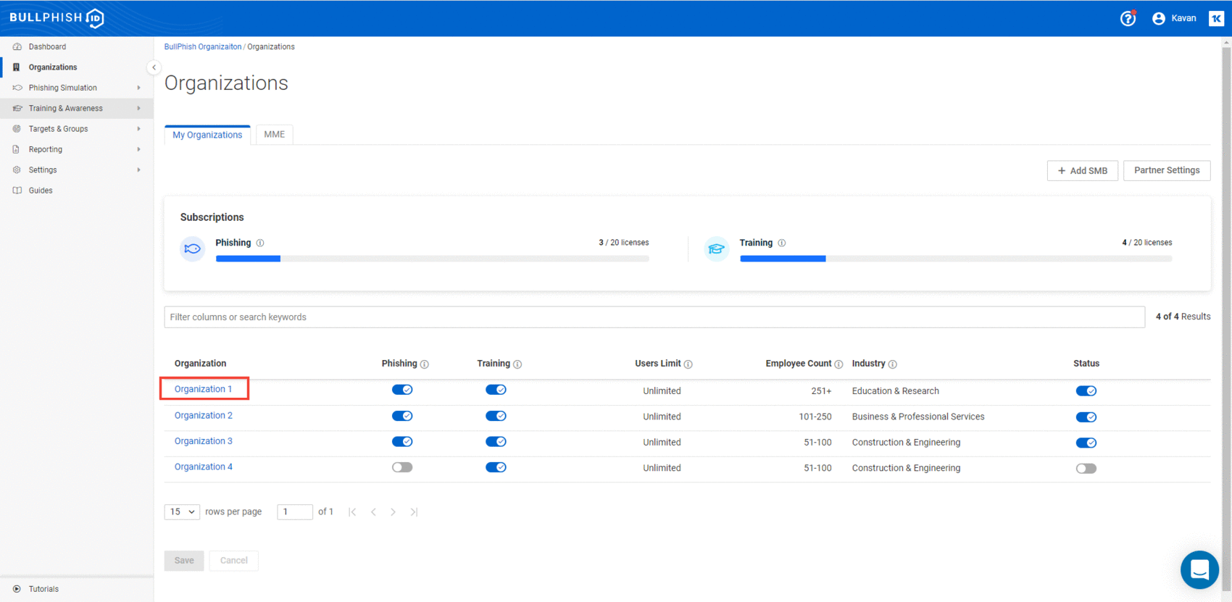
Task: Expand Phishing Simulation submenu arrow
Action: (x=138, y=88)
